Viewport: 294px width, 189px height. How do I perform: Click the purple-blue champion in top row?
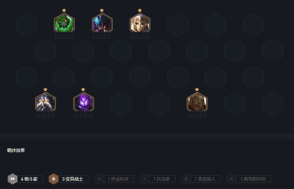(x=102, y=23)
